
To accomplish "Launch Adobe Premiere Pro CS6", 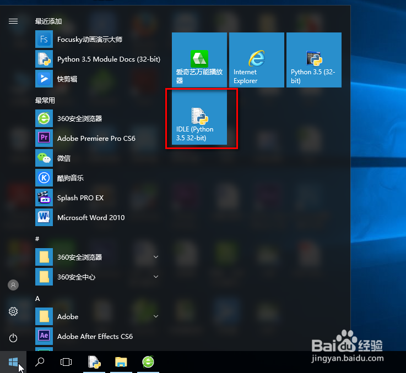I will click(98, 139).
